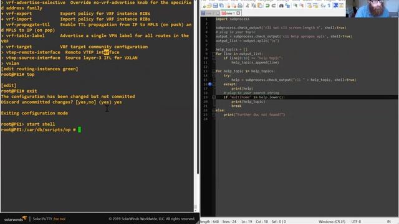Click 'print(help_topic)' on line 20

coord(248,101)
